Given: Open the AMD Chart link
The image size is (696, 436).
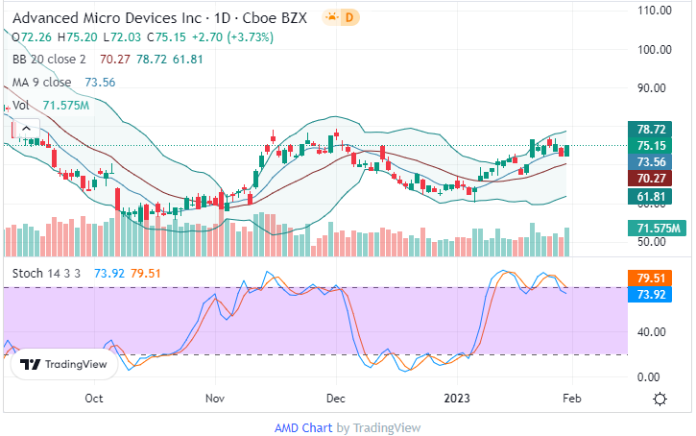Looking at the screenshot, I should tap(303, 427).
